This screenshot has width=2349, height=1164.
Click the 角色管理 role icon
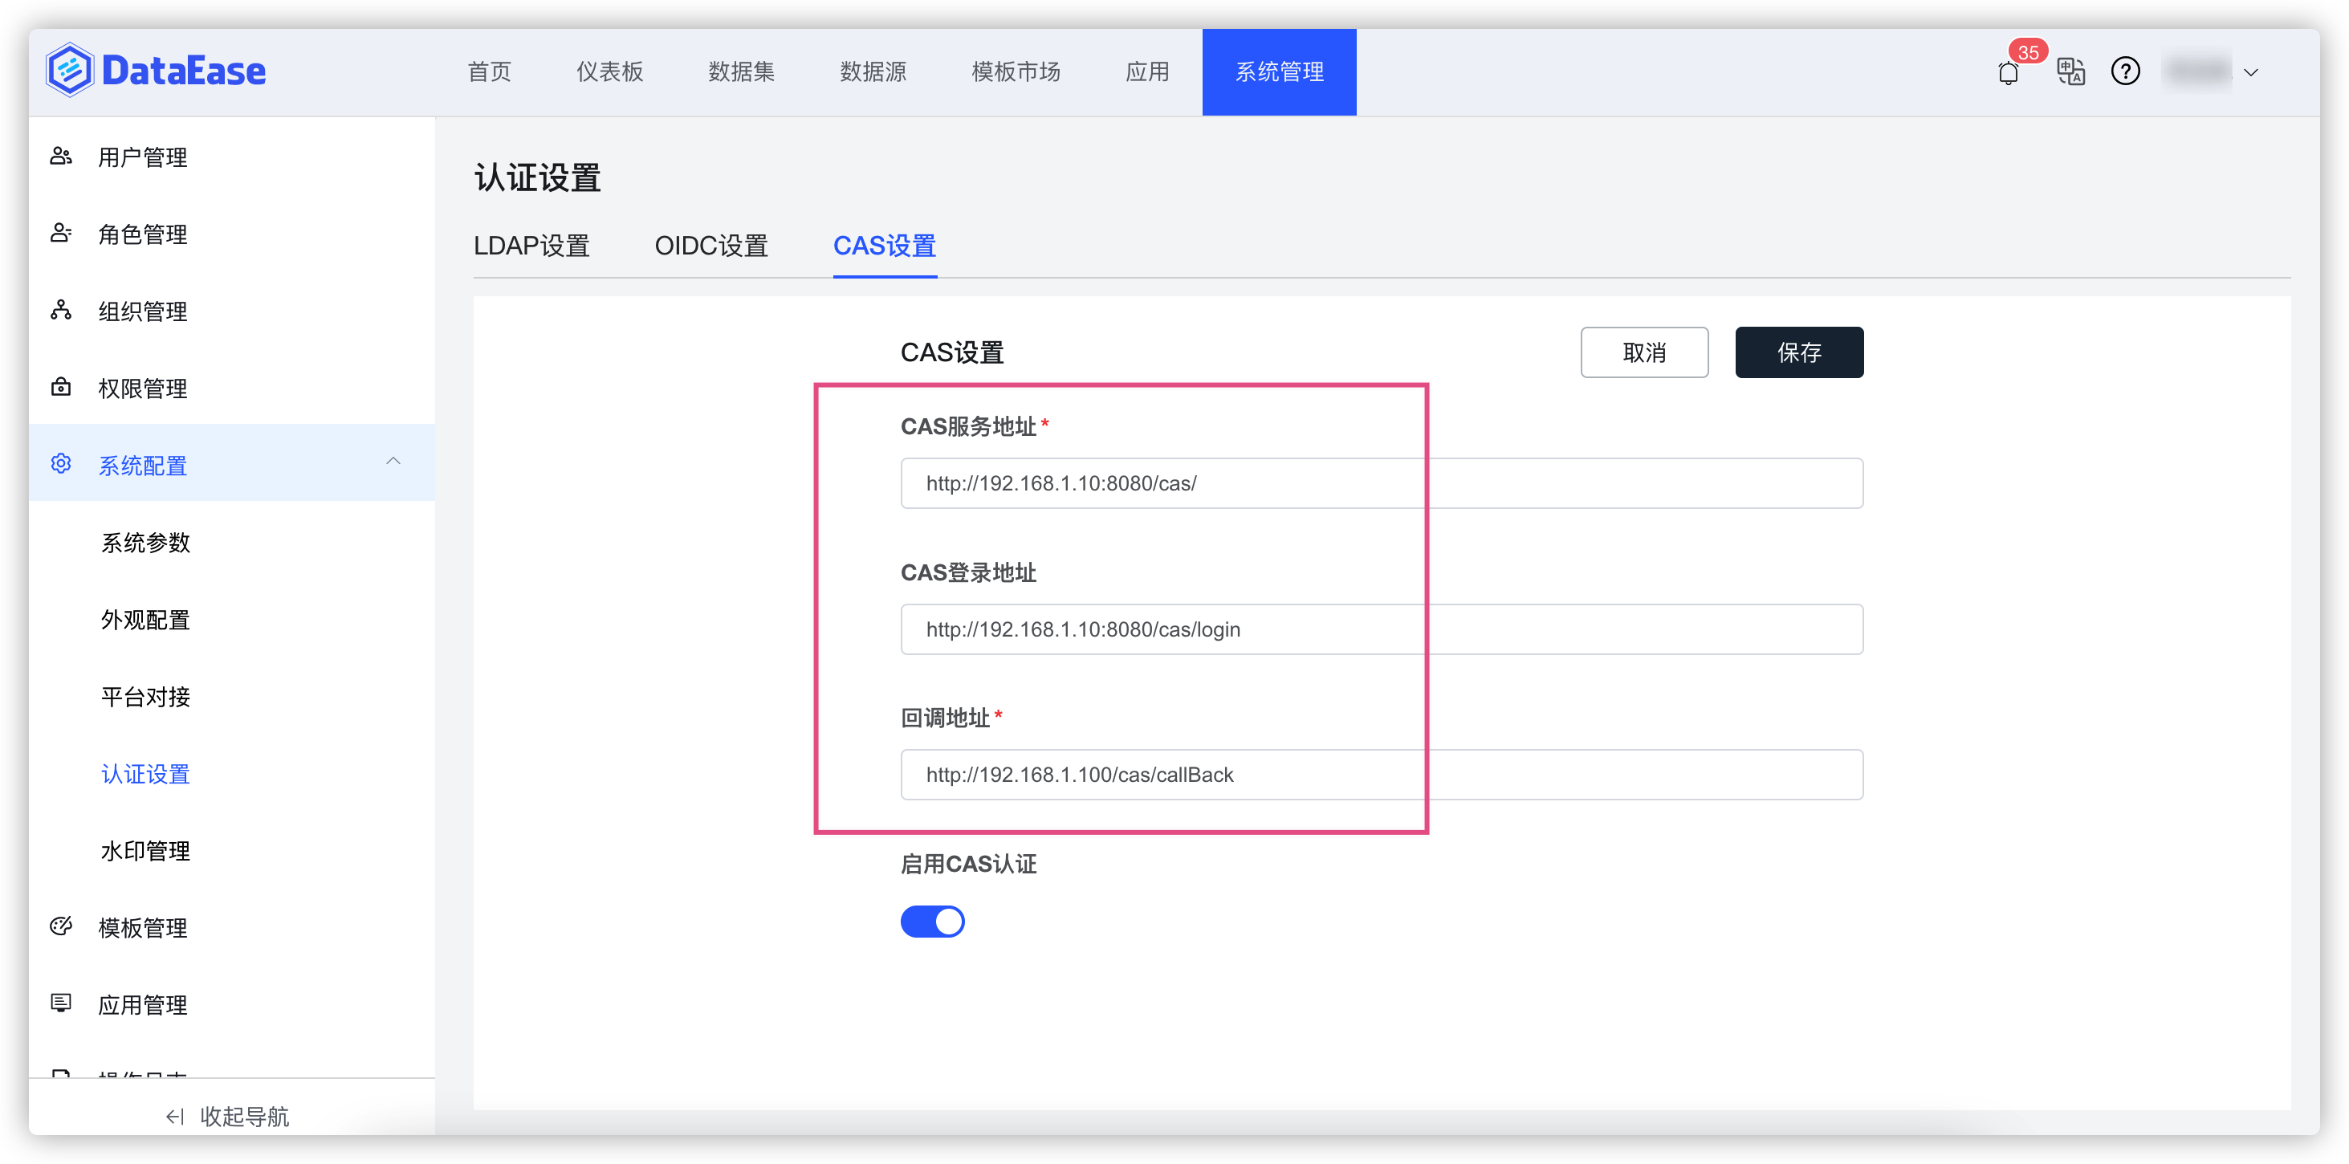[60, 234]
